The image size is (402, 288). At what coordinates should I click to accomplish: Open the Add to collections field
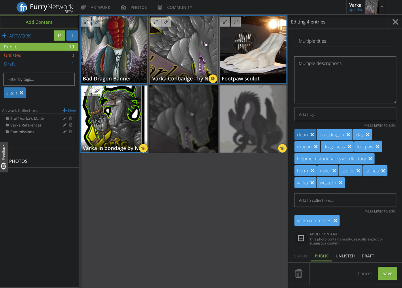pos(345,200)
